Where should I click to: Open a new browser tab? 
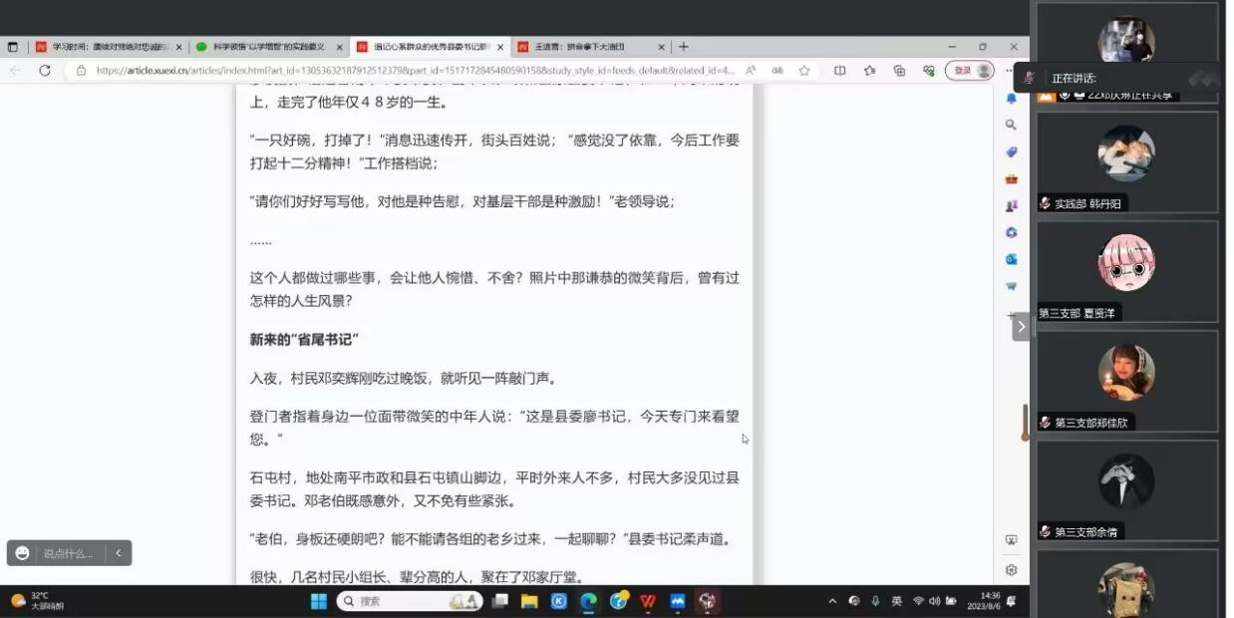click(684, 47)
